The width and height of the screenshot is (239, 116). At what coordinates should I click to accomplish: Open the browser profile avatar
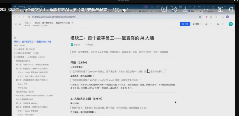click(x=227, y=17)
